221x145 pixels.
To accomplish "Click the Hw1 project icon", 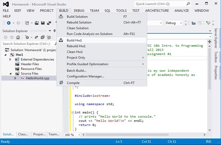I will click(12, 55).
